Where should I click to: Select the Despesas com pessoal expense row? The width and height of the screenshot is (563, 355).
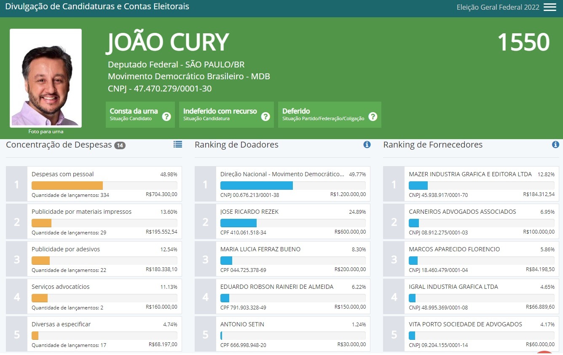[104, 184]
